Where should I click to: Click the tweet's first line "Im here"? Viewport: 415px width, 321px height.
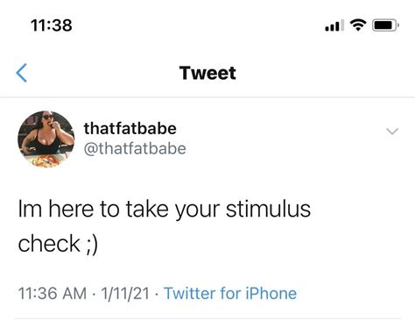[56, 209]
